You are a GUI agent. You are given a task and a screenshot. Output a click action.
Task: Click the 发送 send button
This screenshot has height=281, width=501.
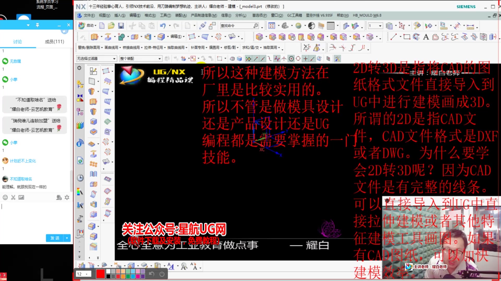pyautogui.click(x=55, y=238)
